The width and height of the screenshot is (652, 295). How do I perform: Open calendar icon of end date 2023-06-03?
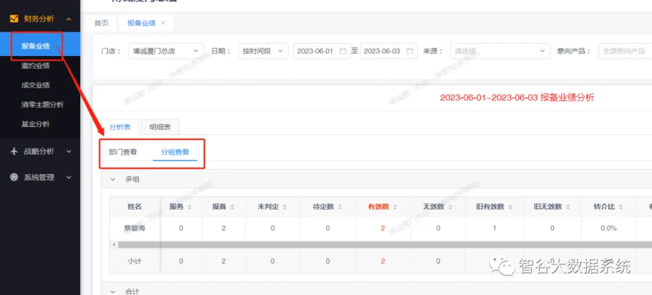(x=409, y=51)
